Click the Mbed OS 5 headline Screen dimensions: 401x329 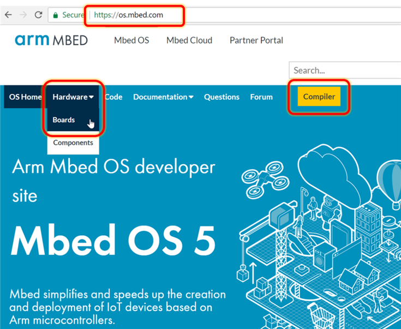coord(113,241)
